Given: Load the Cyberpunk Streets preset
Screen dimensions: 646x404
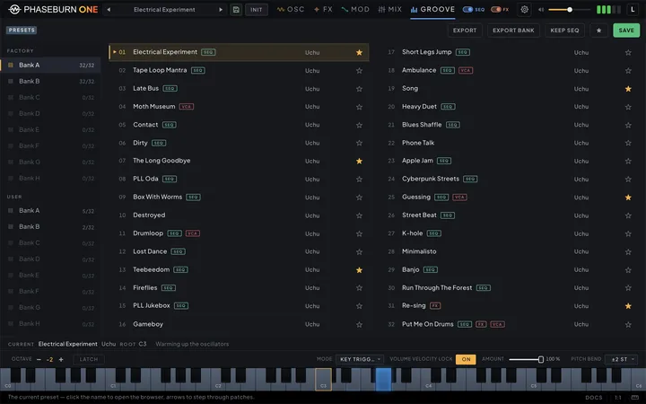Looking at the screenshot, I should [x=510, y=179].
